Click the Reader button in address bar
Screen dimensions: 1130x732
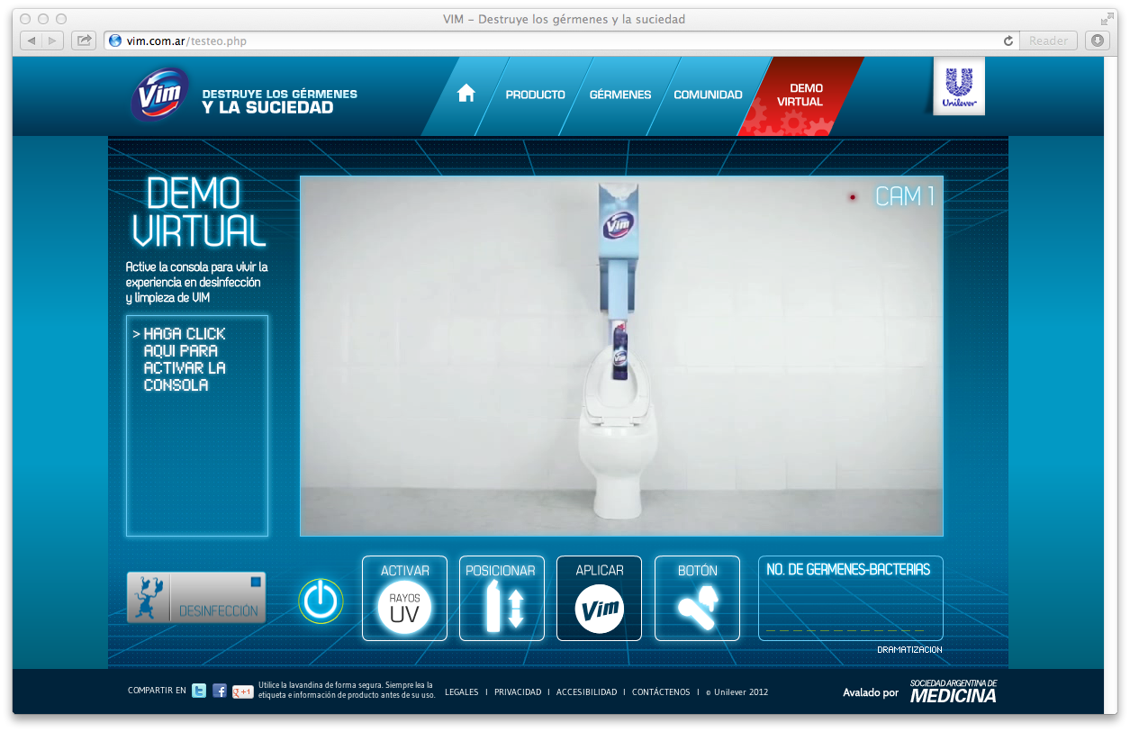[1048, 41]
